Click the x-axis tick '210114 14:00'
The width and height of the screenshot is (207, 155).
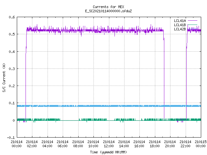[124, 144]
